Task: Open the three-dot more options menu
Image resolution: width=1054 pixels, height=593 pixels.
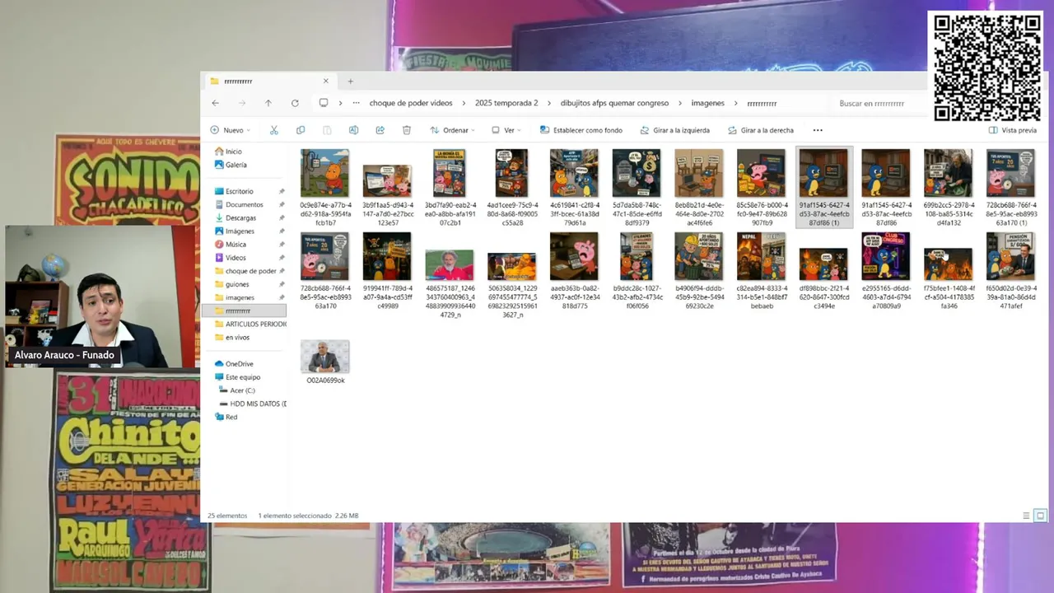Action: (818, 130)
